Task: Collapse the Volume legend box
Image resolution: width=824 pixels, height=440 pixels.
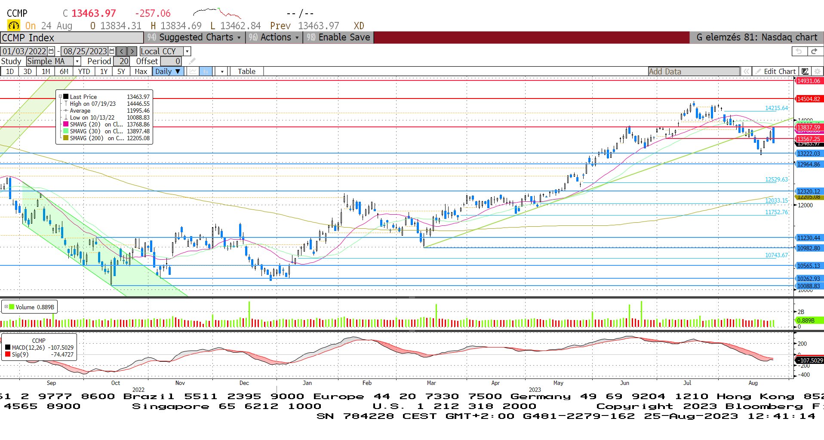Action: pos(6,307)
